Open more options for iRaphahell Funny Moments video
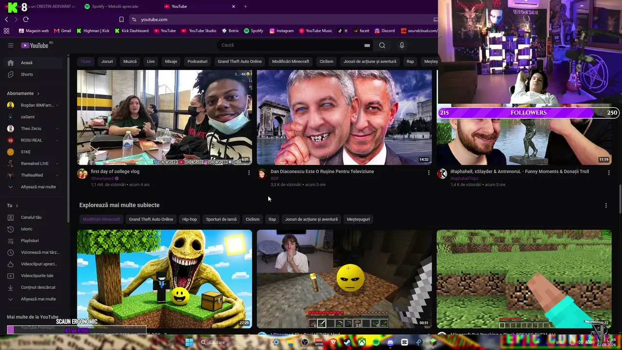The width and height of the screenshot is (622, 350). (x=608, y=173)
